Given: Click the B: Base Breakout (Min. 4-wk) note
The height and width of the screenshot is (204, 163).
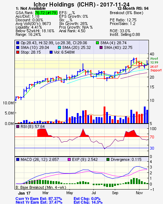Looking at the screenshot, I should [41, 187].
